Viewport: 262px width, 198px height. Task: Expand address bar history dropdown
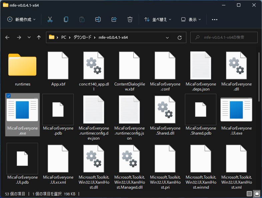pos(167,38)
